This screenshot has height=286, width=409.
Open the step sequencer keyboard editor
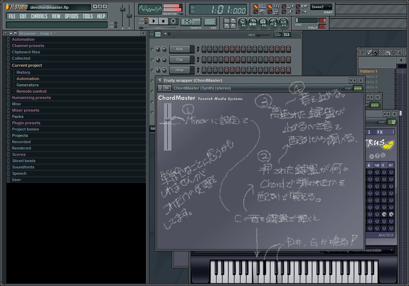287,34
